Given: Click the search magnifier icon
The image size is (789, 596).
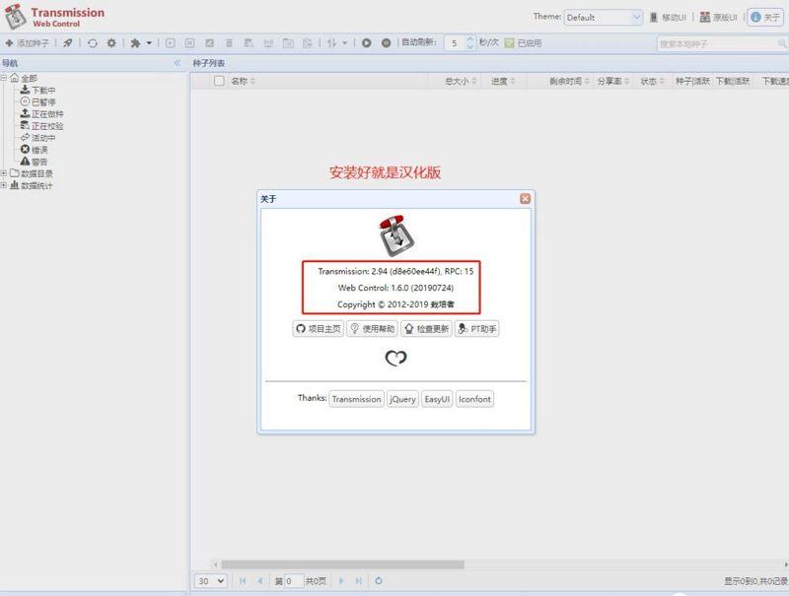Looking at the screenshot, I should pyautogui.click(x=782, y=43).
